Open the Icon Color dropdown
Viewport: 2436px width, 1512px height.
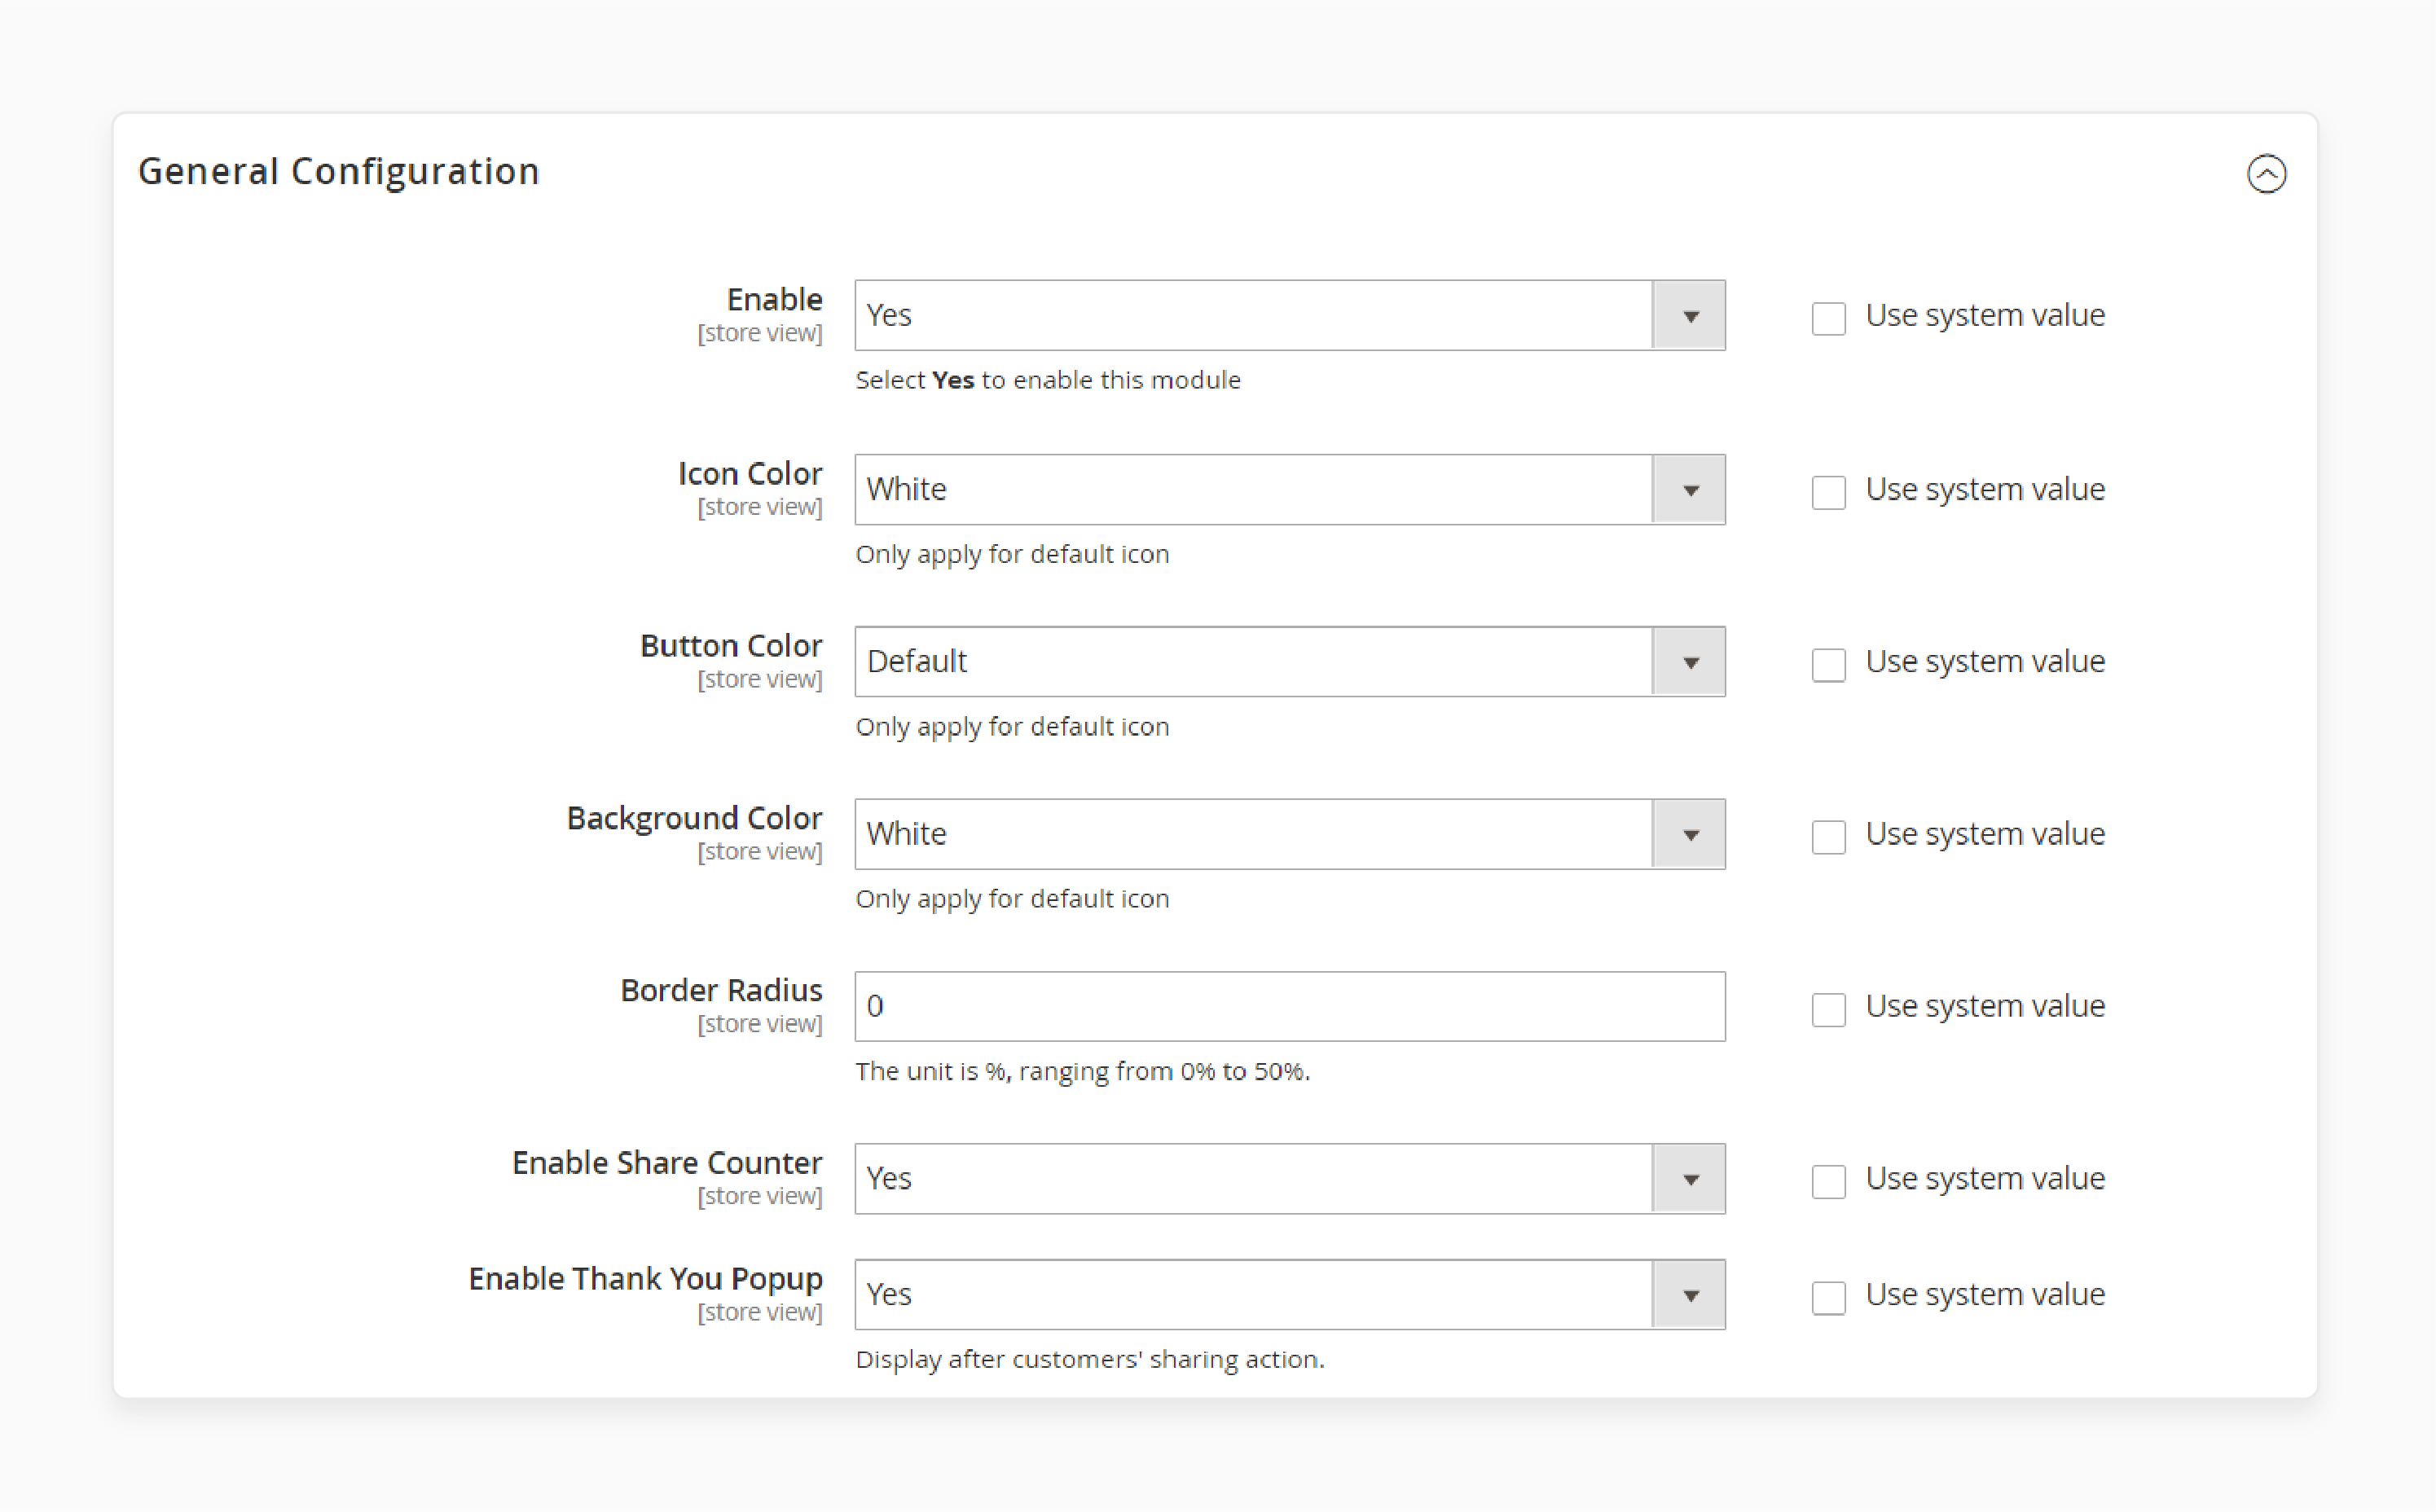click(x=1689, y=488)
